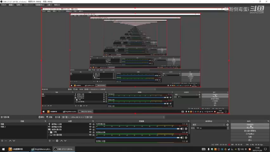Enable 工作室模式 studio mode

[x=250, y=134]
